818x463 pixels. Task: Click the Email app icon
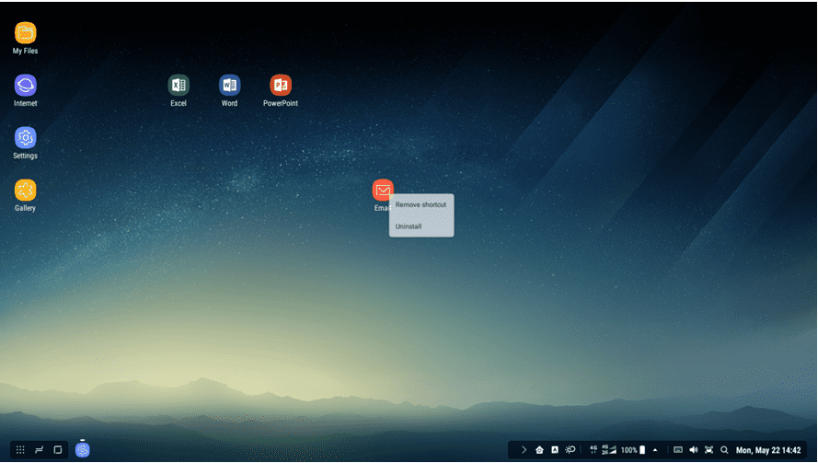pyautogui.click(x=382, y=190)
